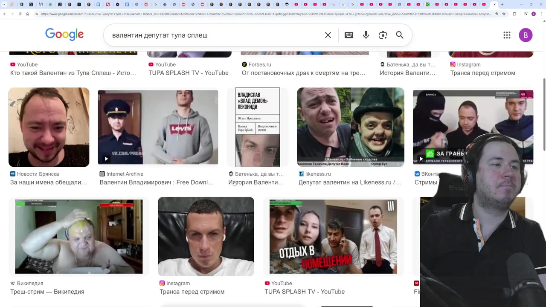Click the ВКонтакте favicon

[417, 174]
